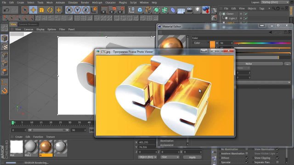
Task: Select the orange polygon mode cube
Action: (4, 71)
